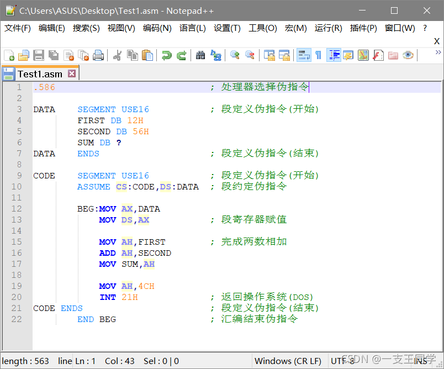The image size is (444, 369).
Task: Open the 设置(T) menu
Action: 227,28
